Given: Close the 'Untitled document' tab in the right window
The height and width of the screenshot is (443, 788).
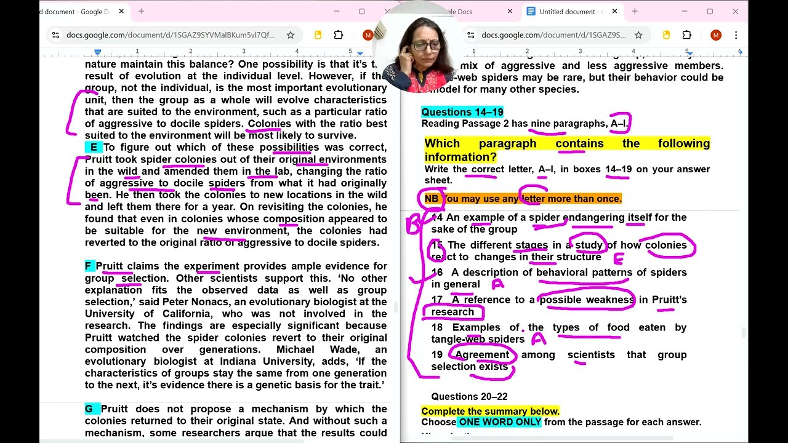Looking at the screenshot, I should click(614, 11).
